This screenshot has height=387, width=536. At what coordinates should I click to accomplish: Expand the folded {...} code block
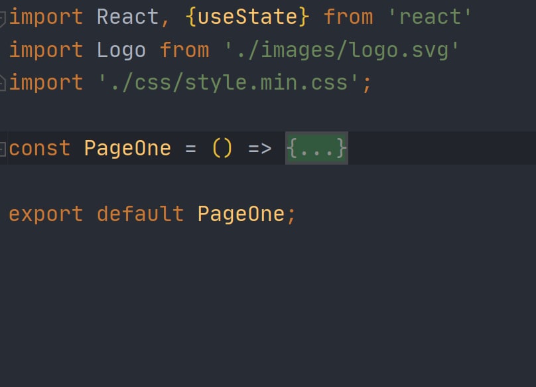(316, 148)
